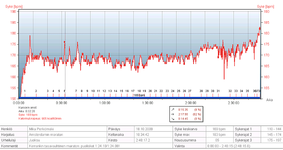Select lap marker 7 on the timeline
The image size is (283, 150).
tap(76, 91)
